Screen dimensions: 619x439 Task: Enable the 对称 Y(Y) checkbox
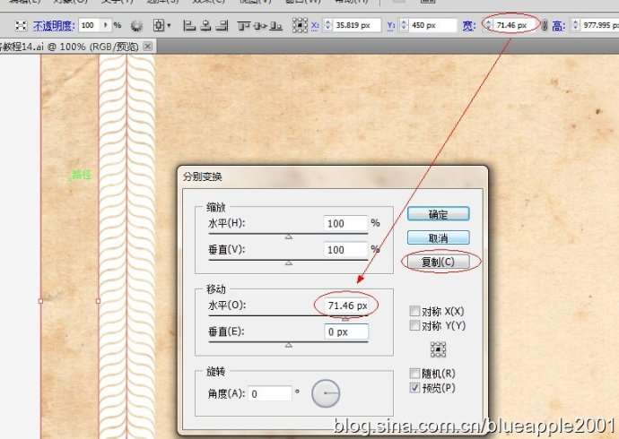point(414,325)
